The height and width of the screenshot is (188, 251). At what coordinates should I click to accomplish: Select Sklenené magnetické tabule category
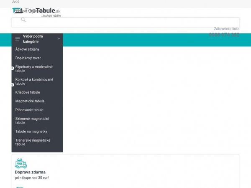tap(32, 121)
